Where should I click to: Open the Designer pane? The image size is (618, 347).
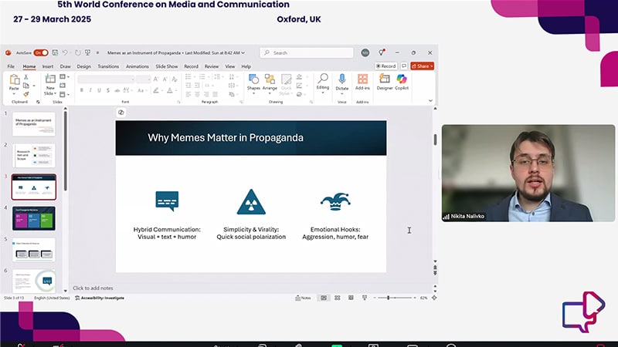click(x=385, y=80)
